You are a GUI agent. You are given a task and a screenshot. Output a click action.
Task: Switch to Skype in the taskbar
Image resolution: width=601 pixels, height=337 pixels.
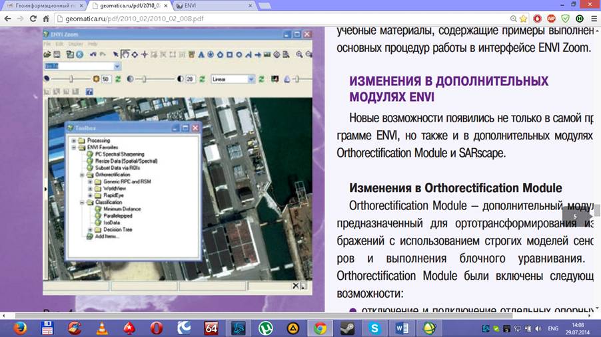375,328
